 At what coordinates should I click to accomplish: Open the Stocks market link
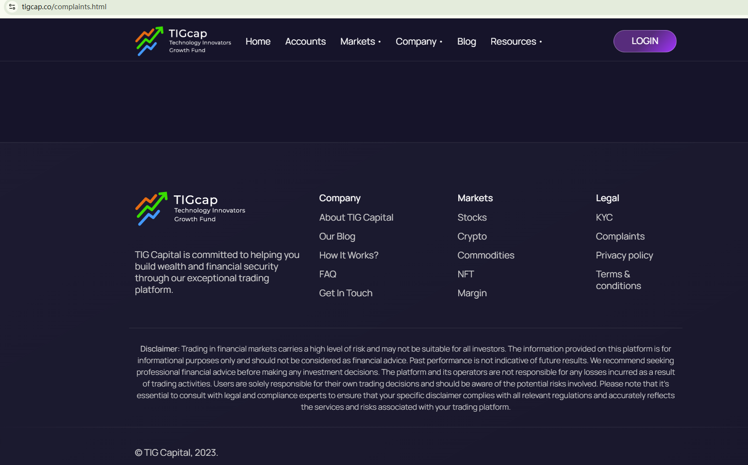[x=472, y=218]
